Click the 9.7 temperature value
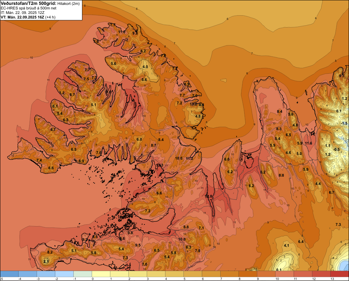Image resolution: width=349 pixels, height=281 pixels. point(341,76)
